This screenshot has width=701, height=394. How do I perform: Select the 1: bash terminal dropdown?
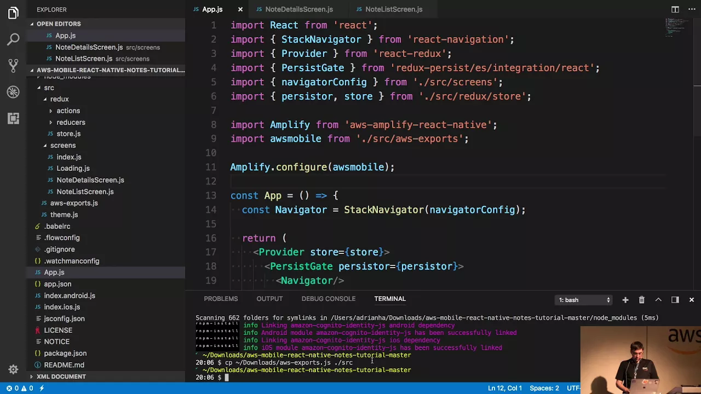tap(584, 300)
